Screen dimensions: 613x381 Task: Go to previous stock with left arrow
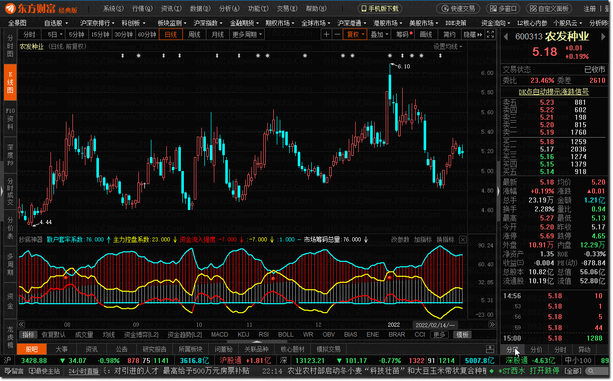pos(506,37)
